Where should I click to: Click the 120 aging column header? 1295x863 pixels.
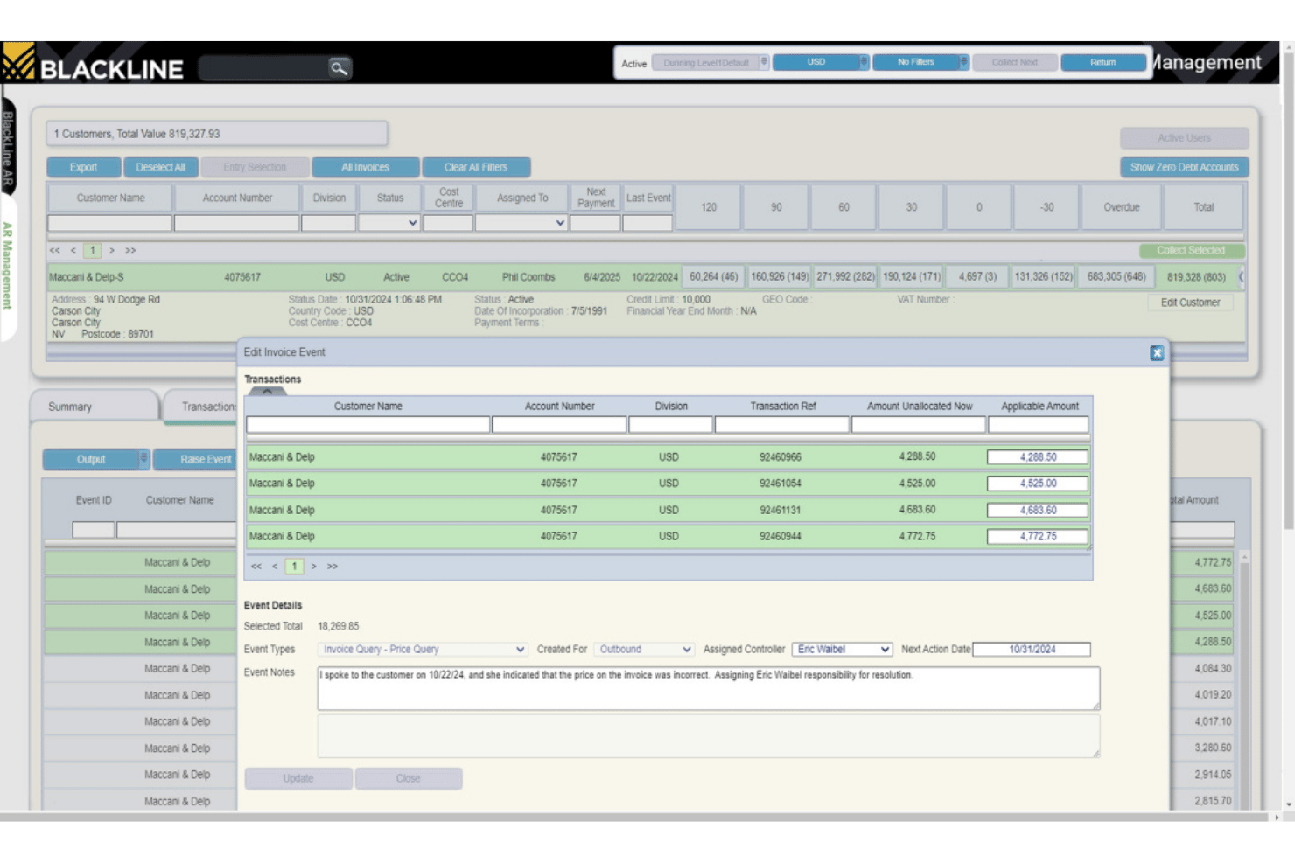click(708, 207)
